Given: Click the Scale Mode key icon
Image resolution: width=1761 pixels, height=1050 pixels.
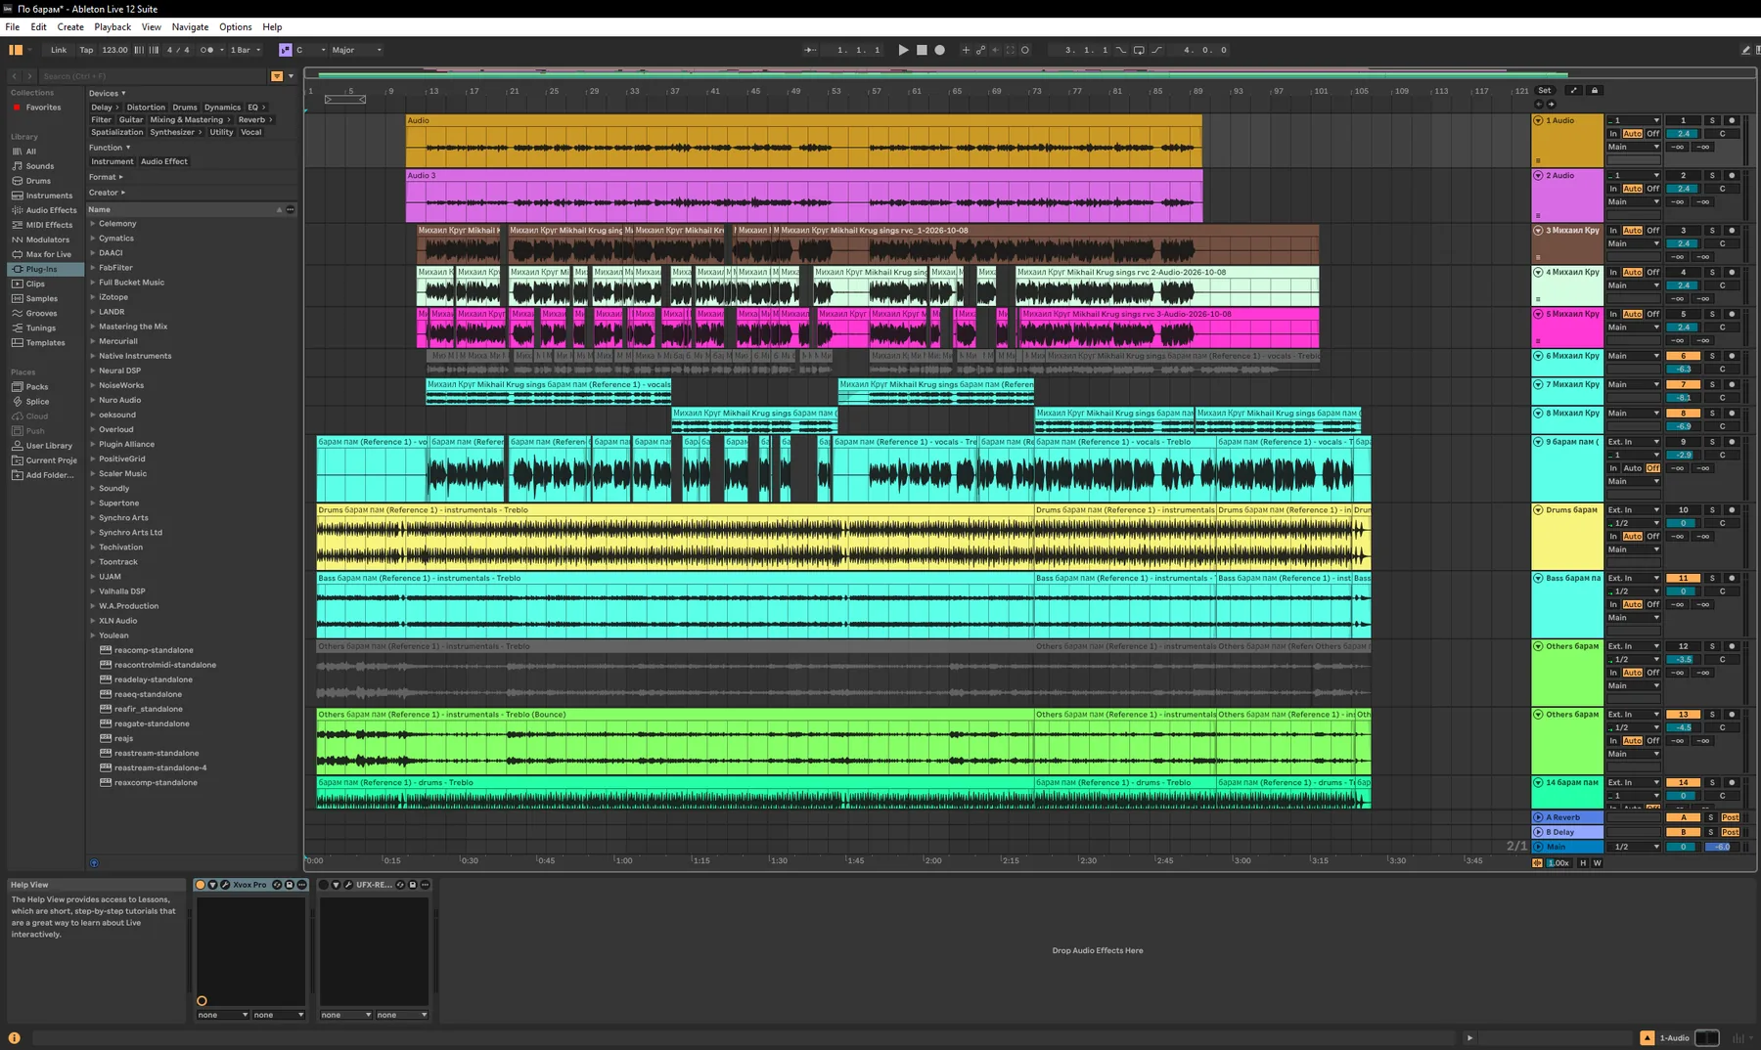Looking at the screenshot, I should click(285, 50).
